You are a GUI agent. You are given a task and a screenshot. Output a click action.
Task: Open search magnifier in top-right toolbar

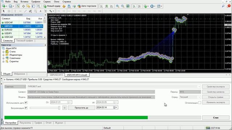point(223,6)
